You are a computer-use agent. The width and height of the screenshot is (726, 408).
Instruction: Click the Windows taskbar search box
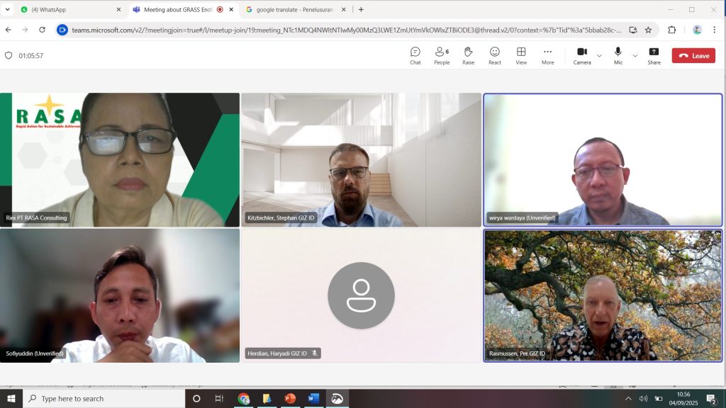104,398
